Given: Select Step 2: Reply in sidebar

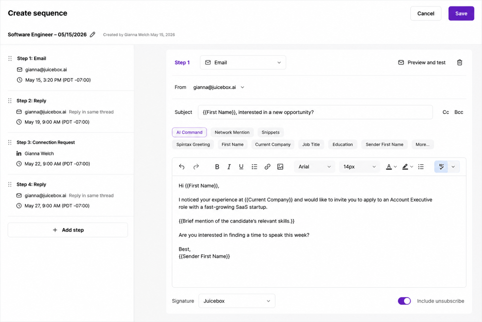Looking at the screenshot, I should [31, 101].
